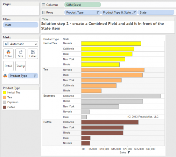This screenshot has height=157, width=176.
Task: Click the $30,000 axis label
Action: pos(150,149)
